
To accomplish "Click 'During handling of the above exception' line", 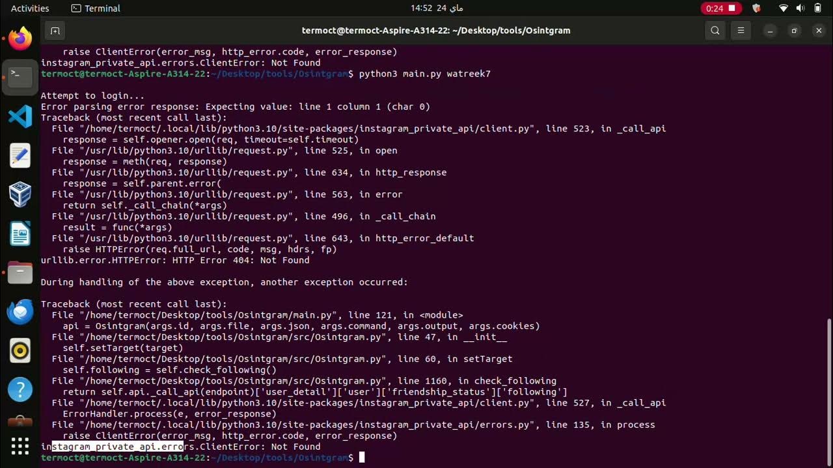I will click(x=225, y=282).
